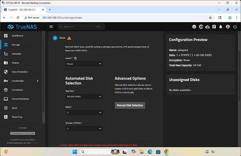Click the browser back arrow

tap(4, 18)
